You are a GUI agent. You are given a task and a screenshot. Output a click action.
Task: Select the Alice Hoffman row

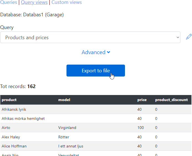(14, 146)
